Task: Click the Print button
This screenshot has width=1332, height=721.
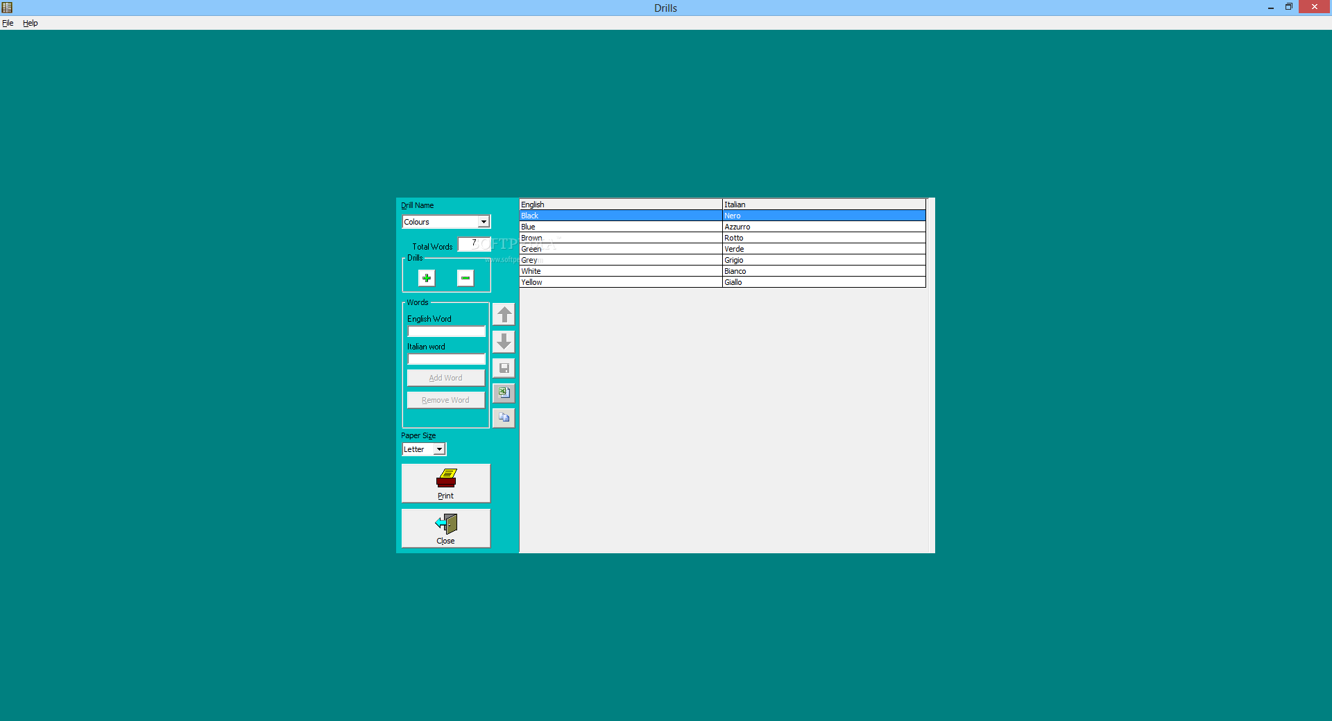Action: click(446, 483)
